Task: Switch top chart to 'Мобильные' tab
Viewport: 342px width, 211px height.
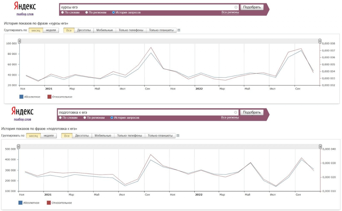Action: click(x=105, y=30)
